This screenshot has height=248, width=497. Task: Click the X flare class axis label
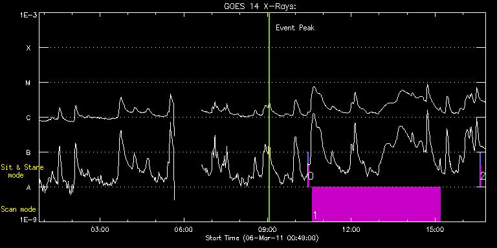pyautogui.click(x=28, y=48)
